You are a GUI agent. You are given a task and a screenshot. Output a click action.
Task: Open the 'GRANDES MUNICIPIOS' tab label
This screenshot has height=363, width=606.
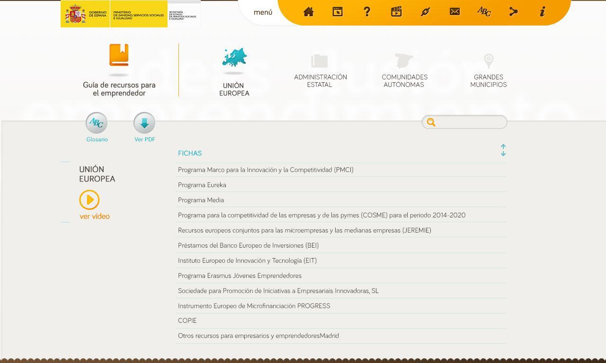[488, 81]
